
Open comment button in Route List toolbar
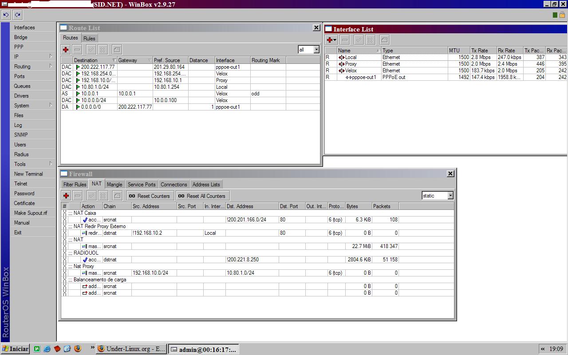point(117,50)
